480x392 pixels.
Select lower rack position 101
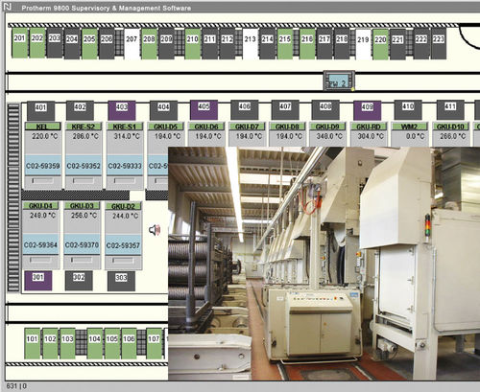point(32,343)
